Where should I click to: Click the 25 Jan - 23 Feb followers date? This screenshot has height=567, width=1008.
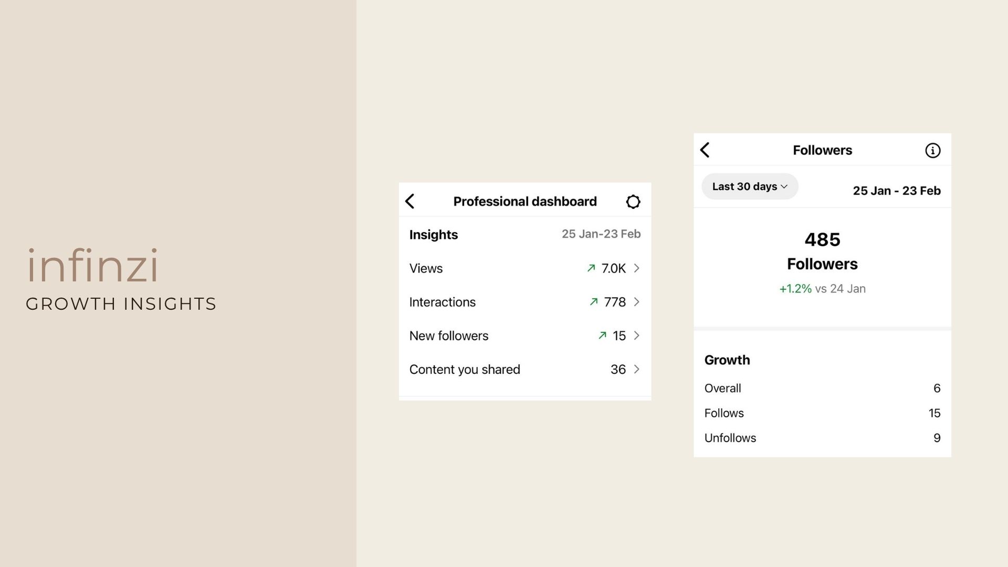[x=897, y=191]
